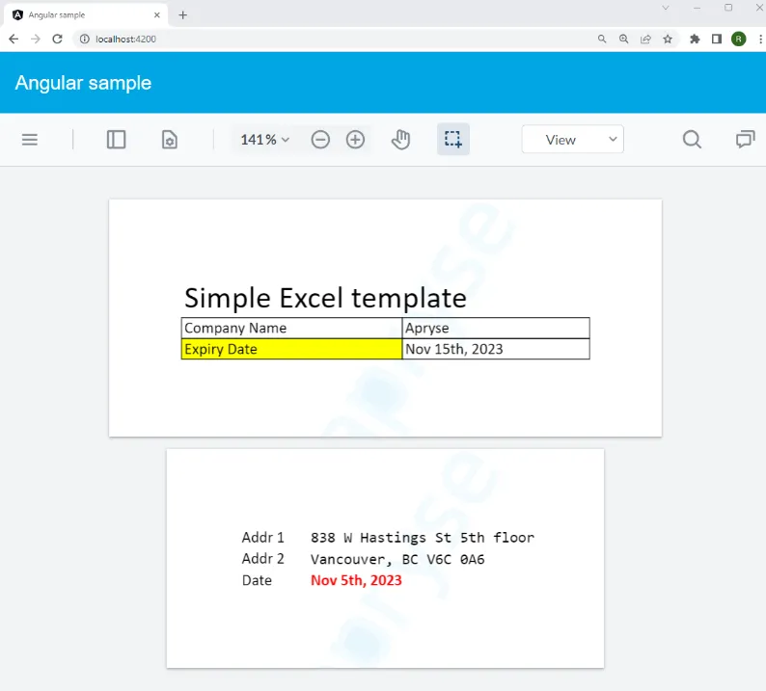Open the View ribbon dropdown
The width and height of the screenshot is (766, 691).
[572, 140]
